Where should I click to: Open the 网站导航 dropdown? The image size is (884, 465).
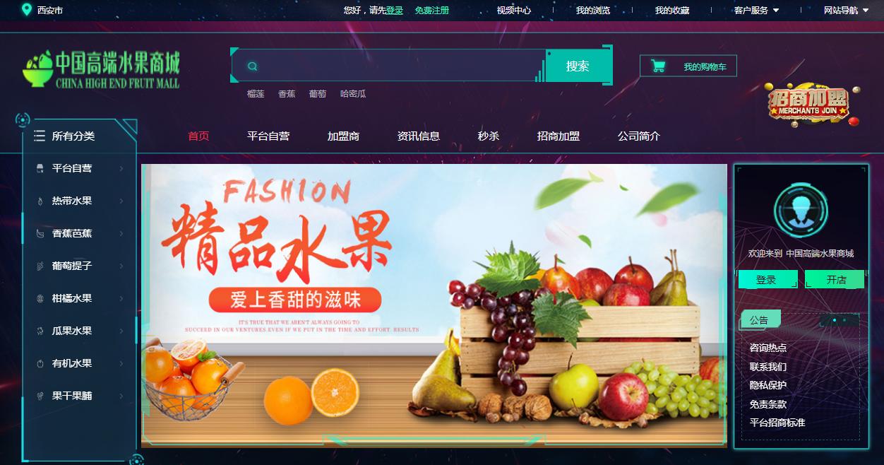tap(846, 10)
